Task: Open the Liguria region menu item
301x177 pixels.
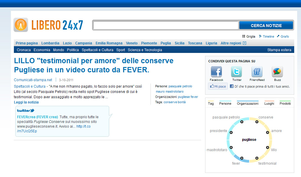Action: 211,43
